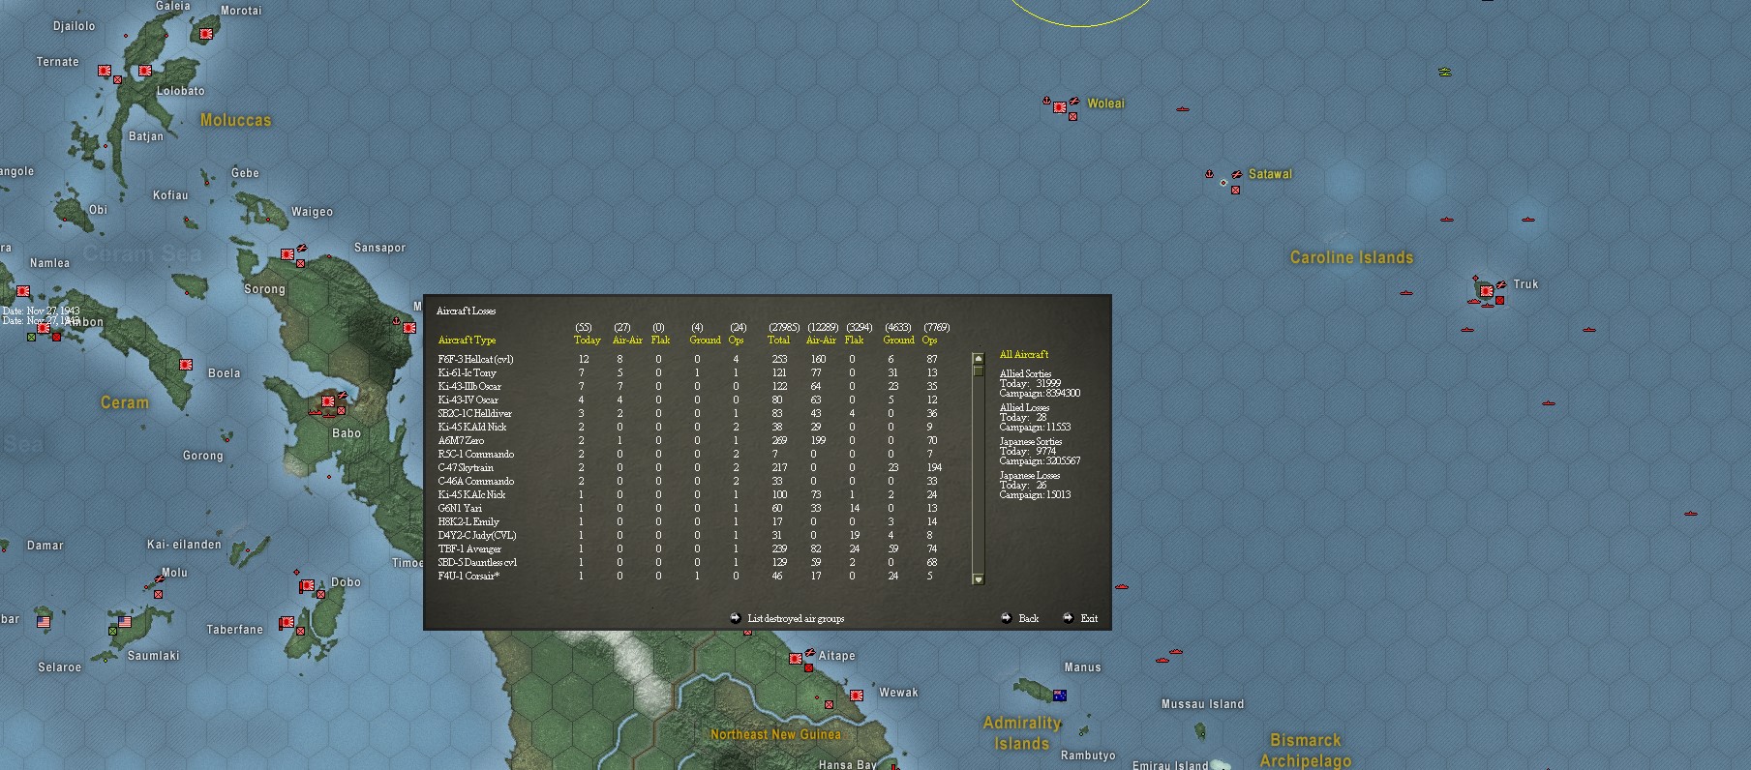The image size is (1751, 770).
Task: Select the Japanese base flag at Wewak
Action: [857, 695]
